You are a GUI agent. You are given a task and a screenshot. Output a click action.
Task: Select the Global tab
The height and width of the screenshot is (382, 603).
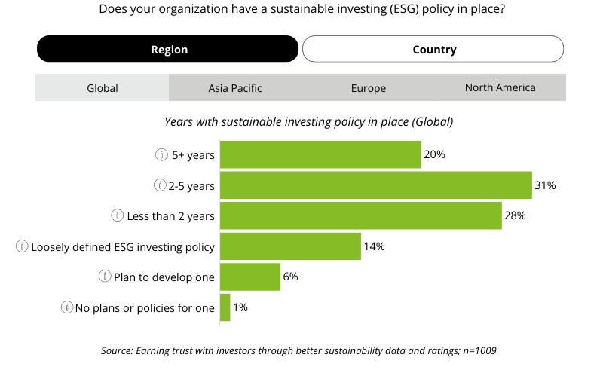[x=103, y=88]
